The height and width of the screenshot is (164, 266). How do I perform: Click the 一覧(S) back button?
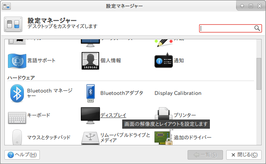(205, 155)
